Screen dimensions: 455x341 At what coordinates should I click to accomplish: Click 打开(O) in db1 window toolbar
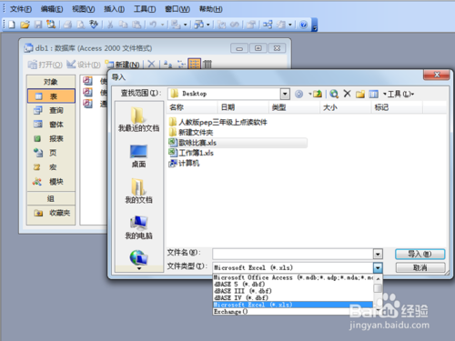coord(45,65)
